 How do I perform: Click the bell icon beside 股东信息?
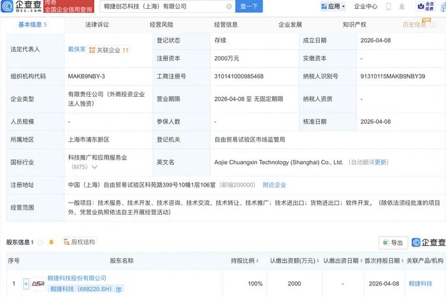point(51,242)
